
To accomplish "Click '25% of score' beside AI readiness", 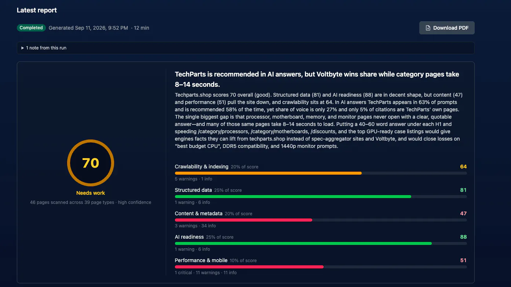I will click(x=220, y=237).
